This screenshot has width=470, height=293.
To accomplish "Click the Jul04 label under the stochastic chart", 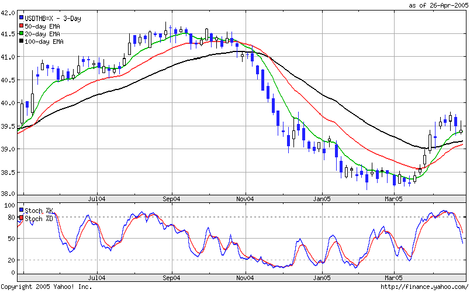I will click(96, 278).
